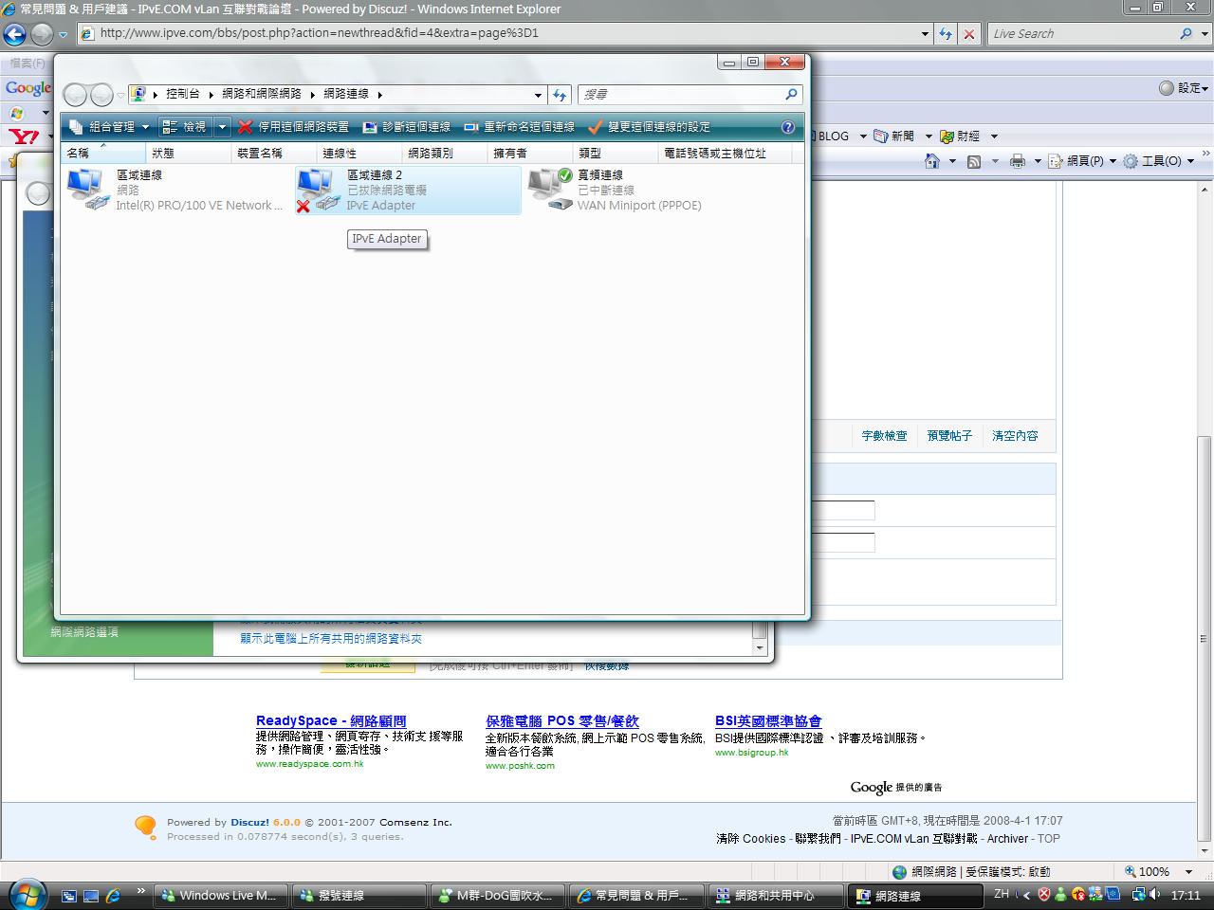Click the IE red stop button
The height and width of the screenshot is (910, 1214).
point(968,33)
